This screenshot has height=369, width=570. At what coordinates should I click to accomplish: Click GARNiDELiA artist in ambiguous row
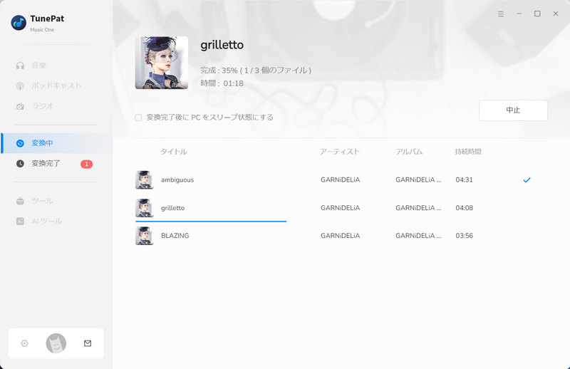[x=341, y=180]
